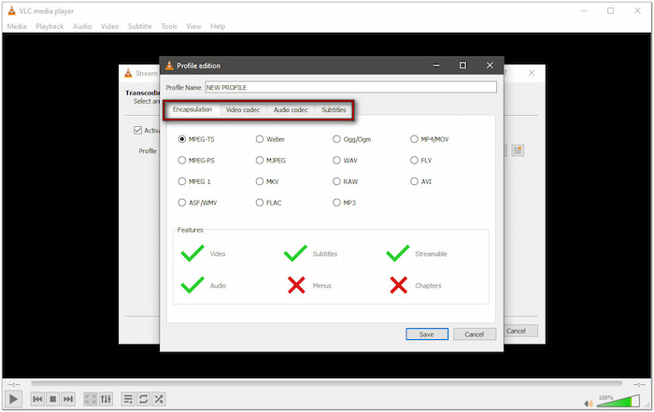Cancel button in Stream window

tap(520, 331)
